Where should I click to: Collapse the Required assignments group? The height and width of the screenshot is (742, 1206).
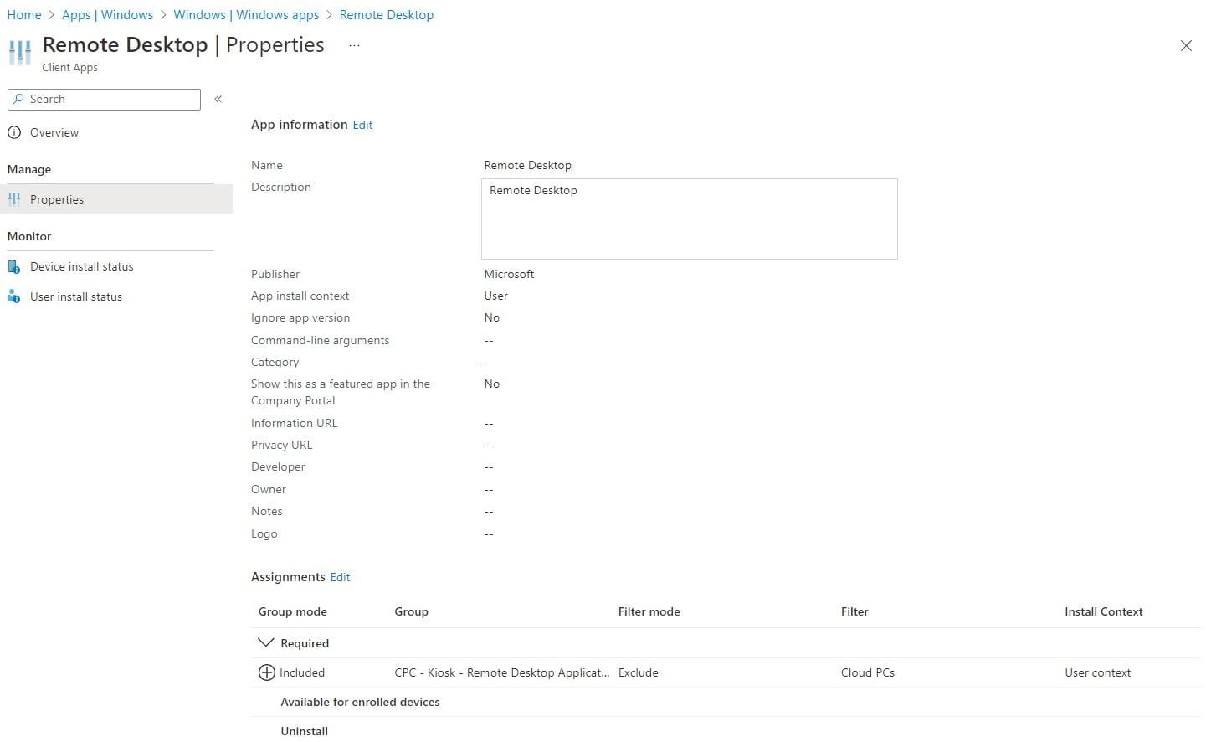pyautogui.click(x=266, y=642)
